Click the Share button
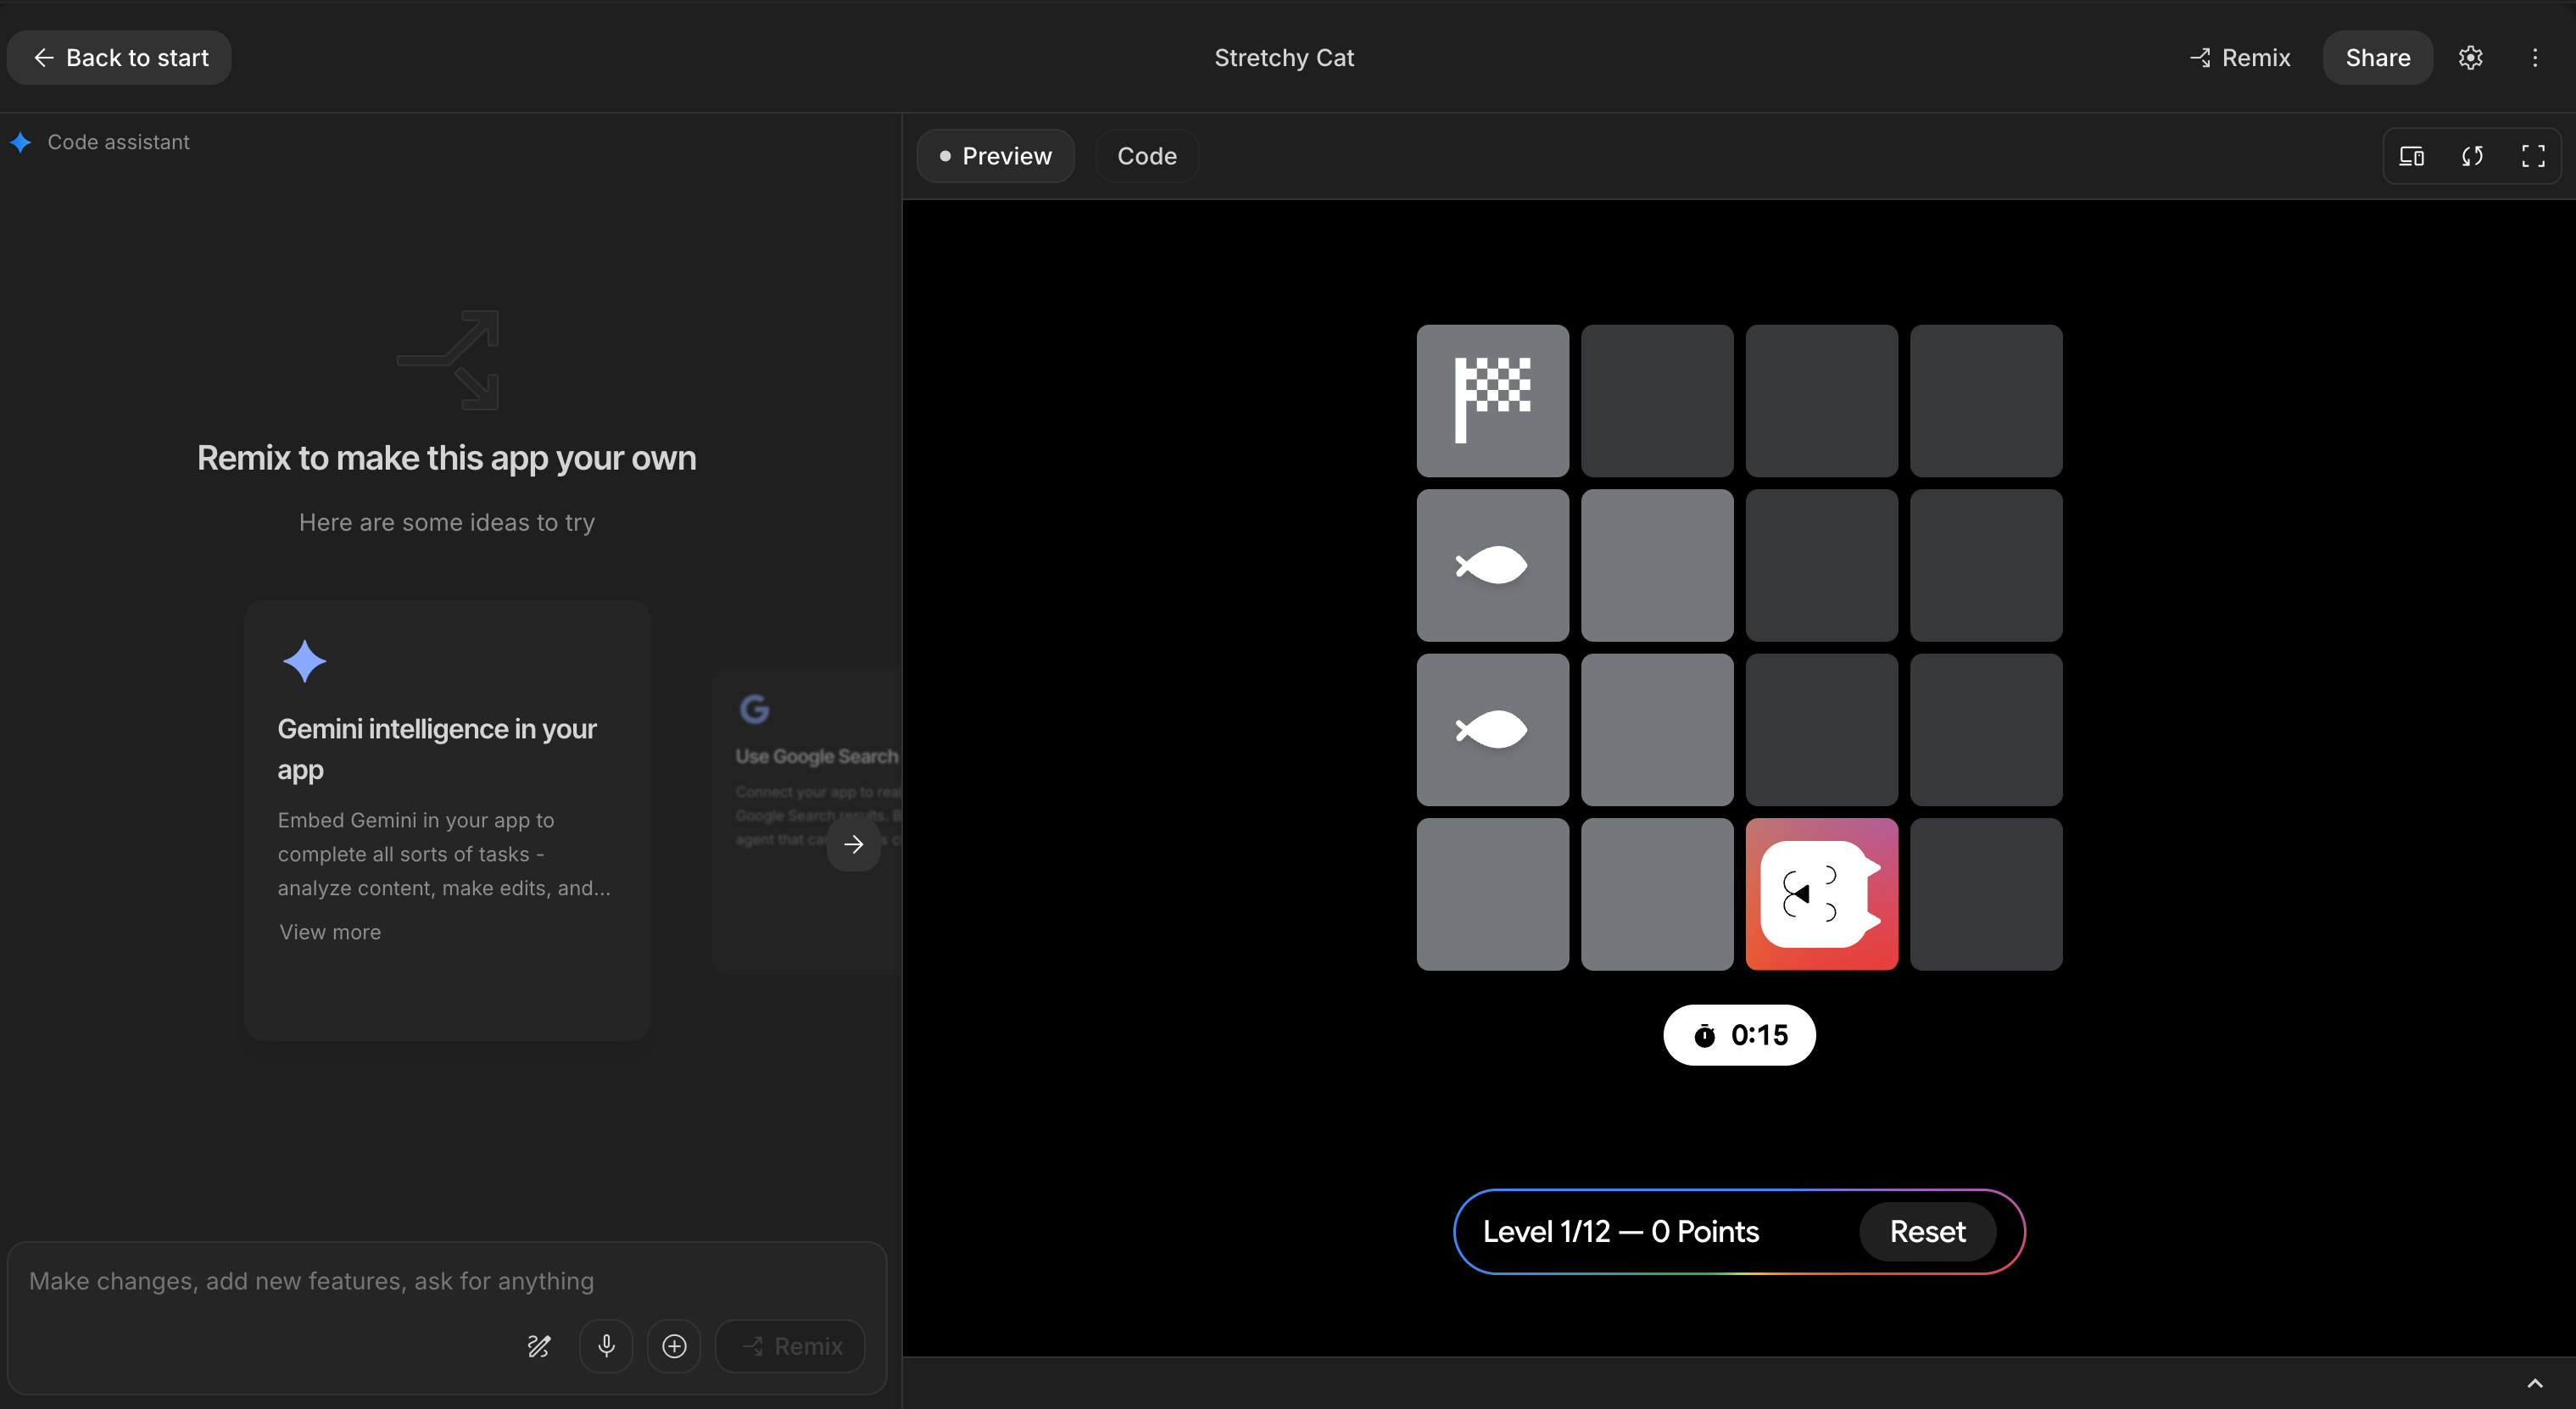The width and height of the screenshot is (2576, 1409). 2377,58
